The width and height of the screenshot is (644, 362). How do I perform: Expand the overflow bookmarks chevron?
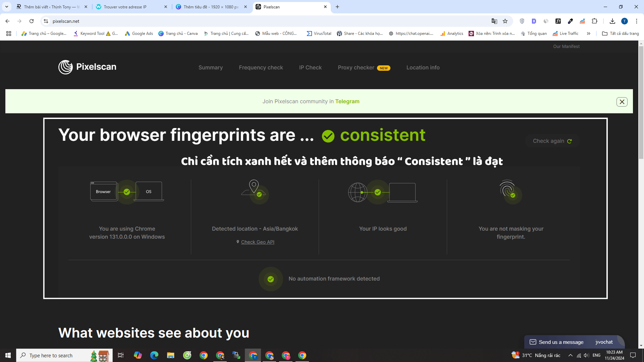589,34
